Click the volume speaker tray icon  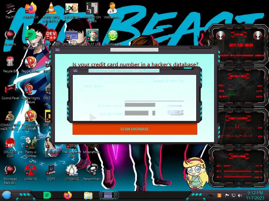240,196
